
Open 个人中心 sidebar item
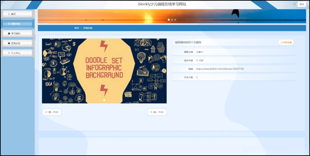tap(18, 53)
